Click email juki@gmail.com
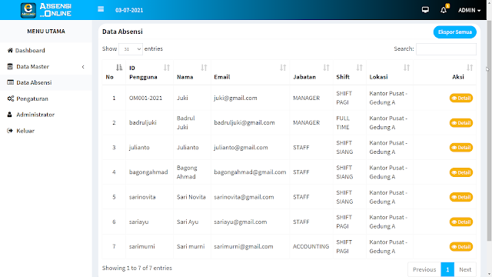 pos(235,98)
